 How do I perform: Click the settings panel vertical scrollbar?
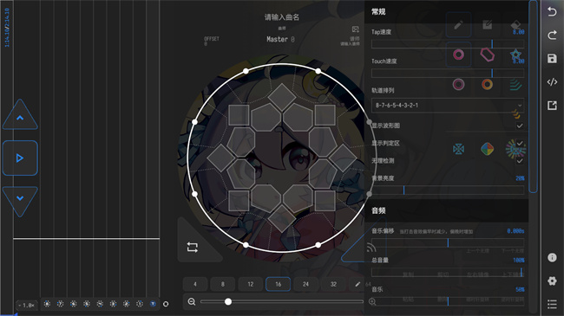(x=533, y=96)
